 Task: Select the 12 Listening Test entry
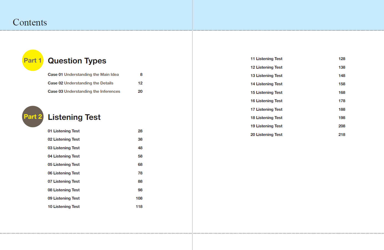pyautogui.click(x=266, y=67)
